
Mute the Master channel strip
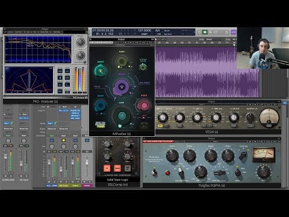84,181
